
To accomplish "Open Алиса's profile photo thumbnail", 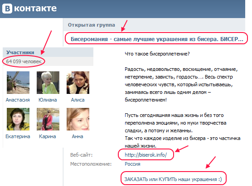I will (78, 83).
